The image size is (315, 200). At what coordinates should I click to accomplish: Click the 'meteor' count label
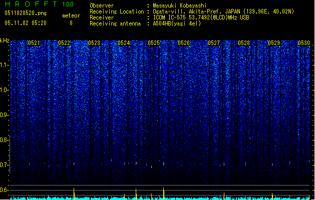71,15
